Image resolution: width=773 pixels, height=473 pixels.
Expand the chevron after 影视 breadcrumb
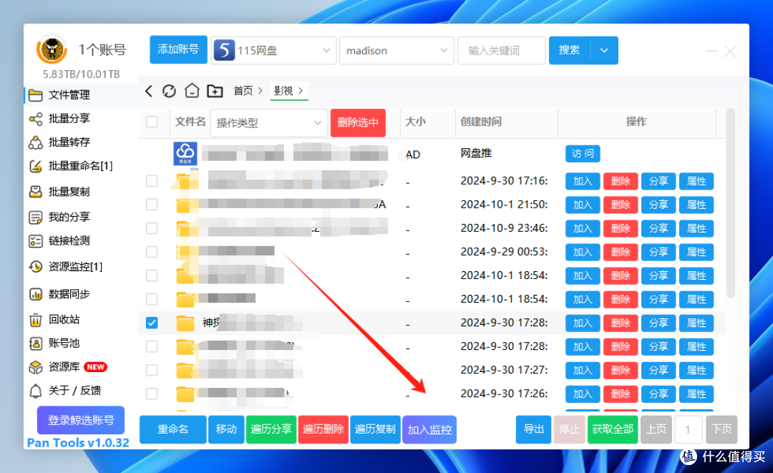[300, 91]
